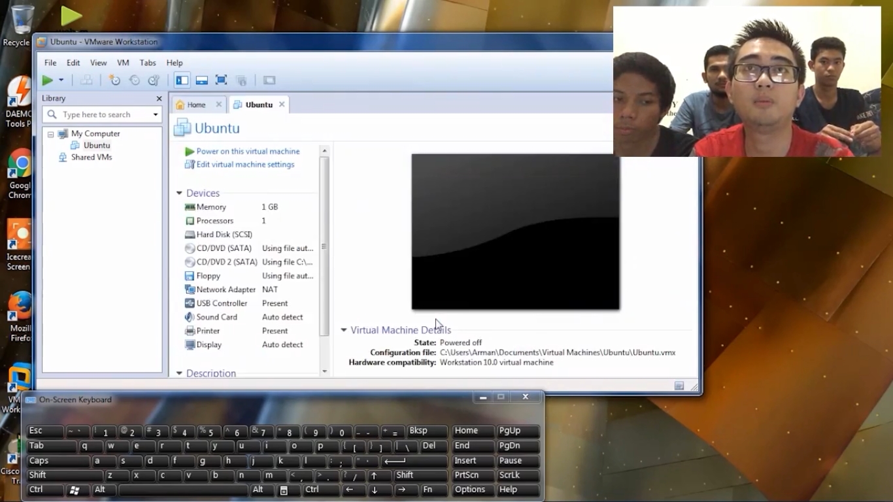This screenshot has height=502, width=893.
Task: Click the devices pane scroll down arrow
Action: tap(324, 371)
